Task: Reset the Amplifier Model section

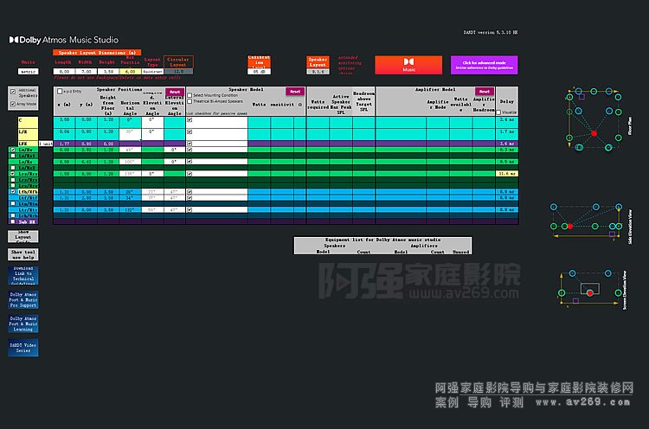Action: (x=487, y=91)
